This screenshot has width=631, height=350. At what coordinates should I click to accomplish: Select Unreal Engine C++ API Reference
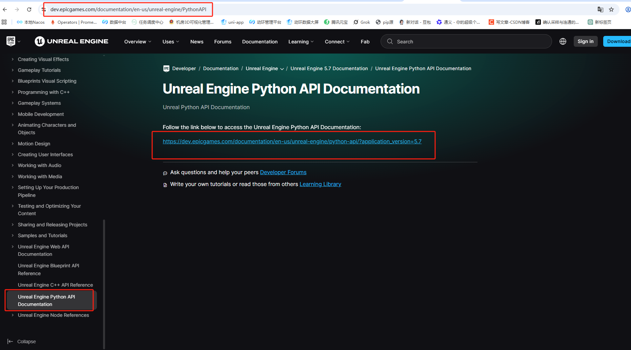click(x=55, y=285)
